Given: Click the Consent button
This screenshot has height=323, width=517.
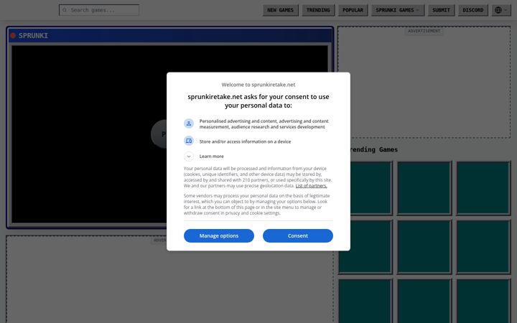Looking at the screenshot, I should tap(298, 235).
